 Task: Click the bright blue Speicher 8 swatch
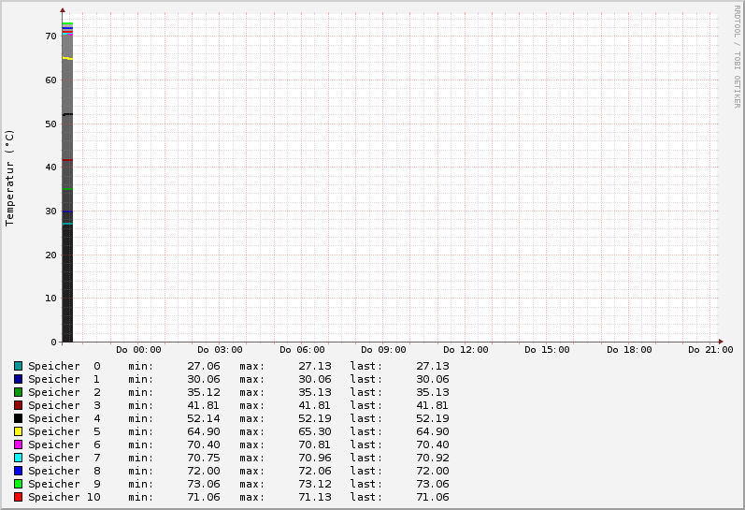pyautogui.click(x=18, y=471)
